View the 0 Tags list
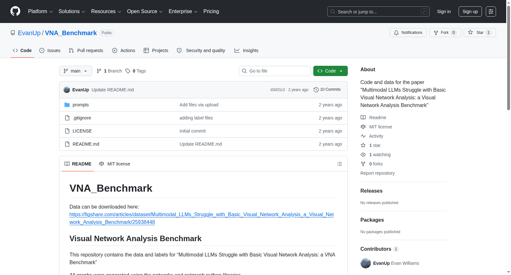 pyautogui.click(x=136, y=71)
